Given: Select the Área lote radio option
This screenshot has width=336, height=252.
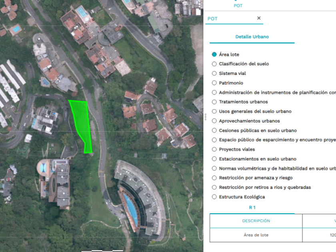Looking at the screenshot, I should click(214, 54).
